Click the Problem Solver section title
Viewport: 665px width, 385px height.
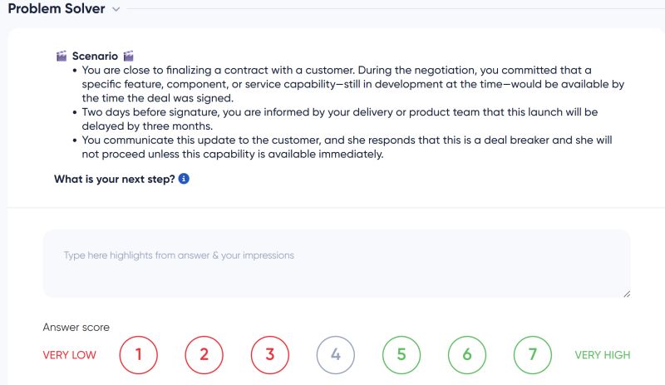click(x=57, y=9)
